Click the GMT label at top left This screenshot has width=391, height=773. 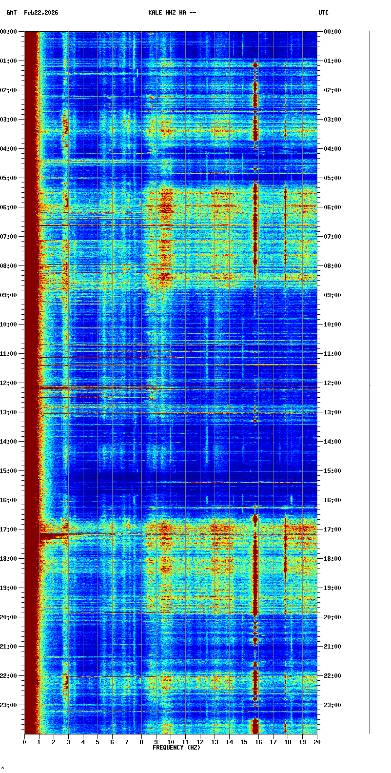click(x=11, y=13)
